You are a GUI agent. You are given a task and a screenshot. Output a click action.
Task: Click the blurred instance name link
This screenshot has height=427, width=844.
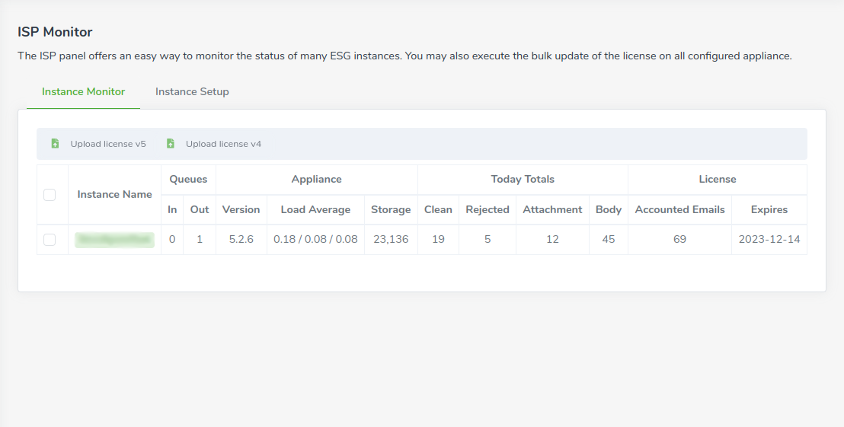point(115,240)
